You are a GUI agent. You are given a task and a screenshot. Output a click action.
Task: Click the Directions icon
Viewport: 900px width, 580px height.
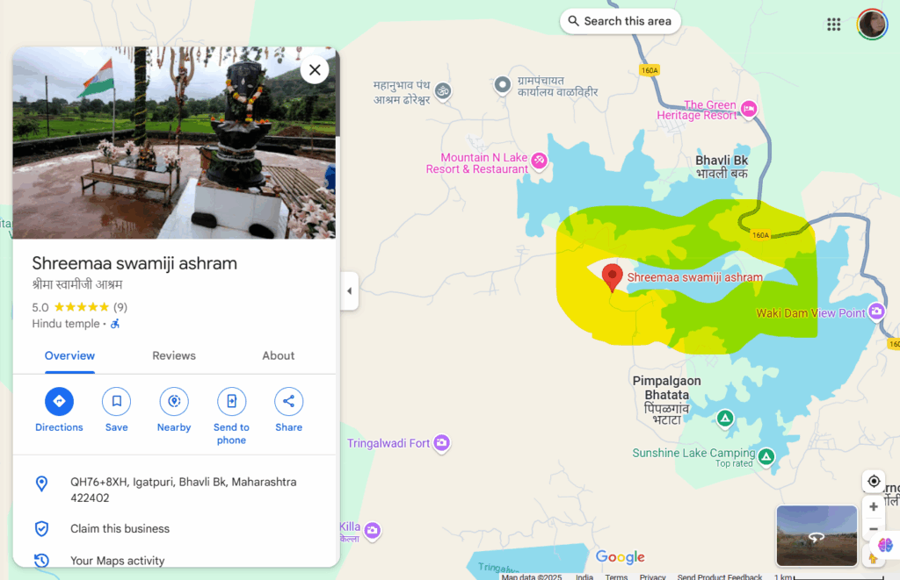click(x=59, y=401)
